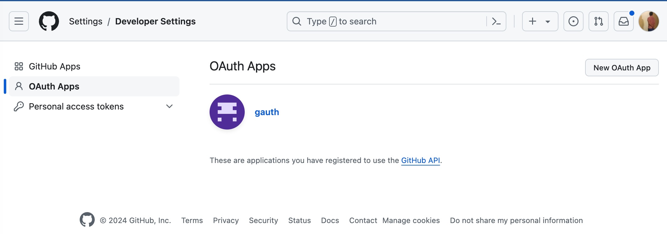Open the Docs footer link
The height and width of the screenshot is (234, 667).
click(x=330, y=221)
